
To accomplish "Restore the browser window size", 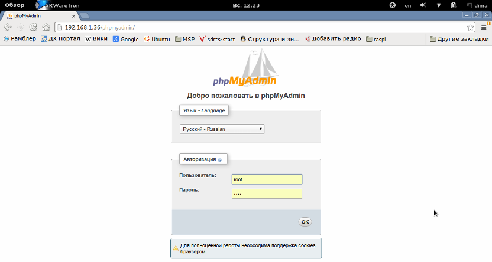I will (x=477, y=15).
